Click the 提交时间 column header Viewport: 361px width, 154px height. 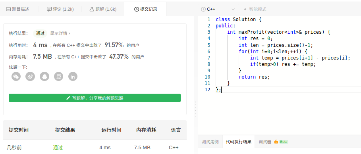click(x=19, y=130)
